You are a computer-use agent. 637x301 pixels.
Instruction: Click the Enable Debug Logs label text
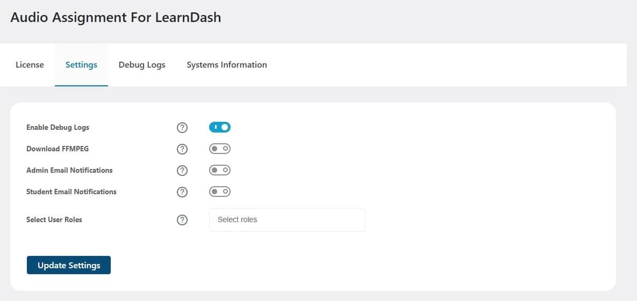[x=58, y=127]
